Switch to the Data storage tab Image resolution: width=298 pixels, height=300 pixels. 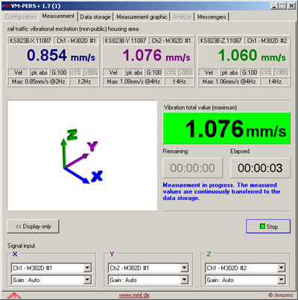click(x=95, y=17)
